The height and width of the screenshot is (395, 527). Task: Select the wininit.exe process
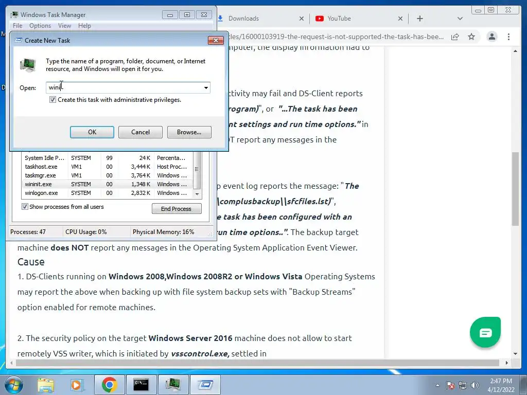point(108,184)
